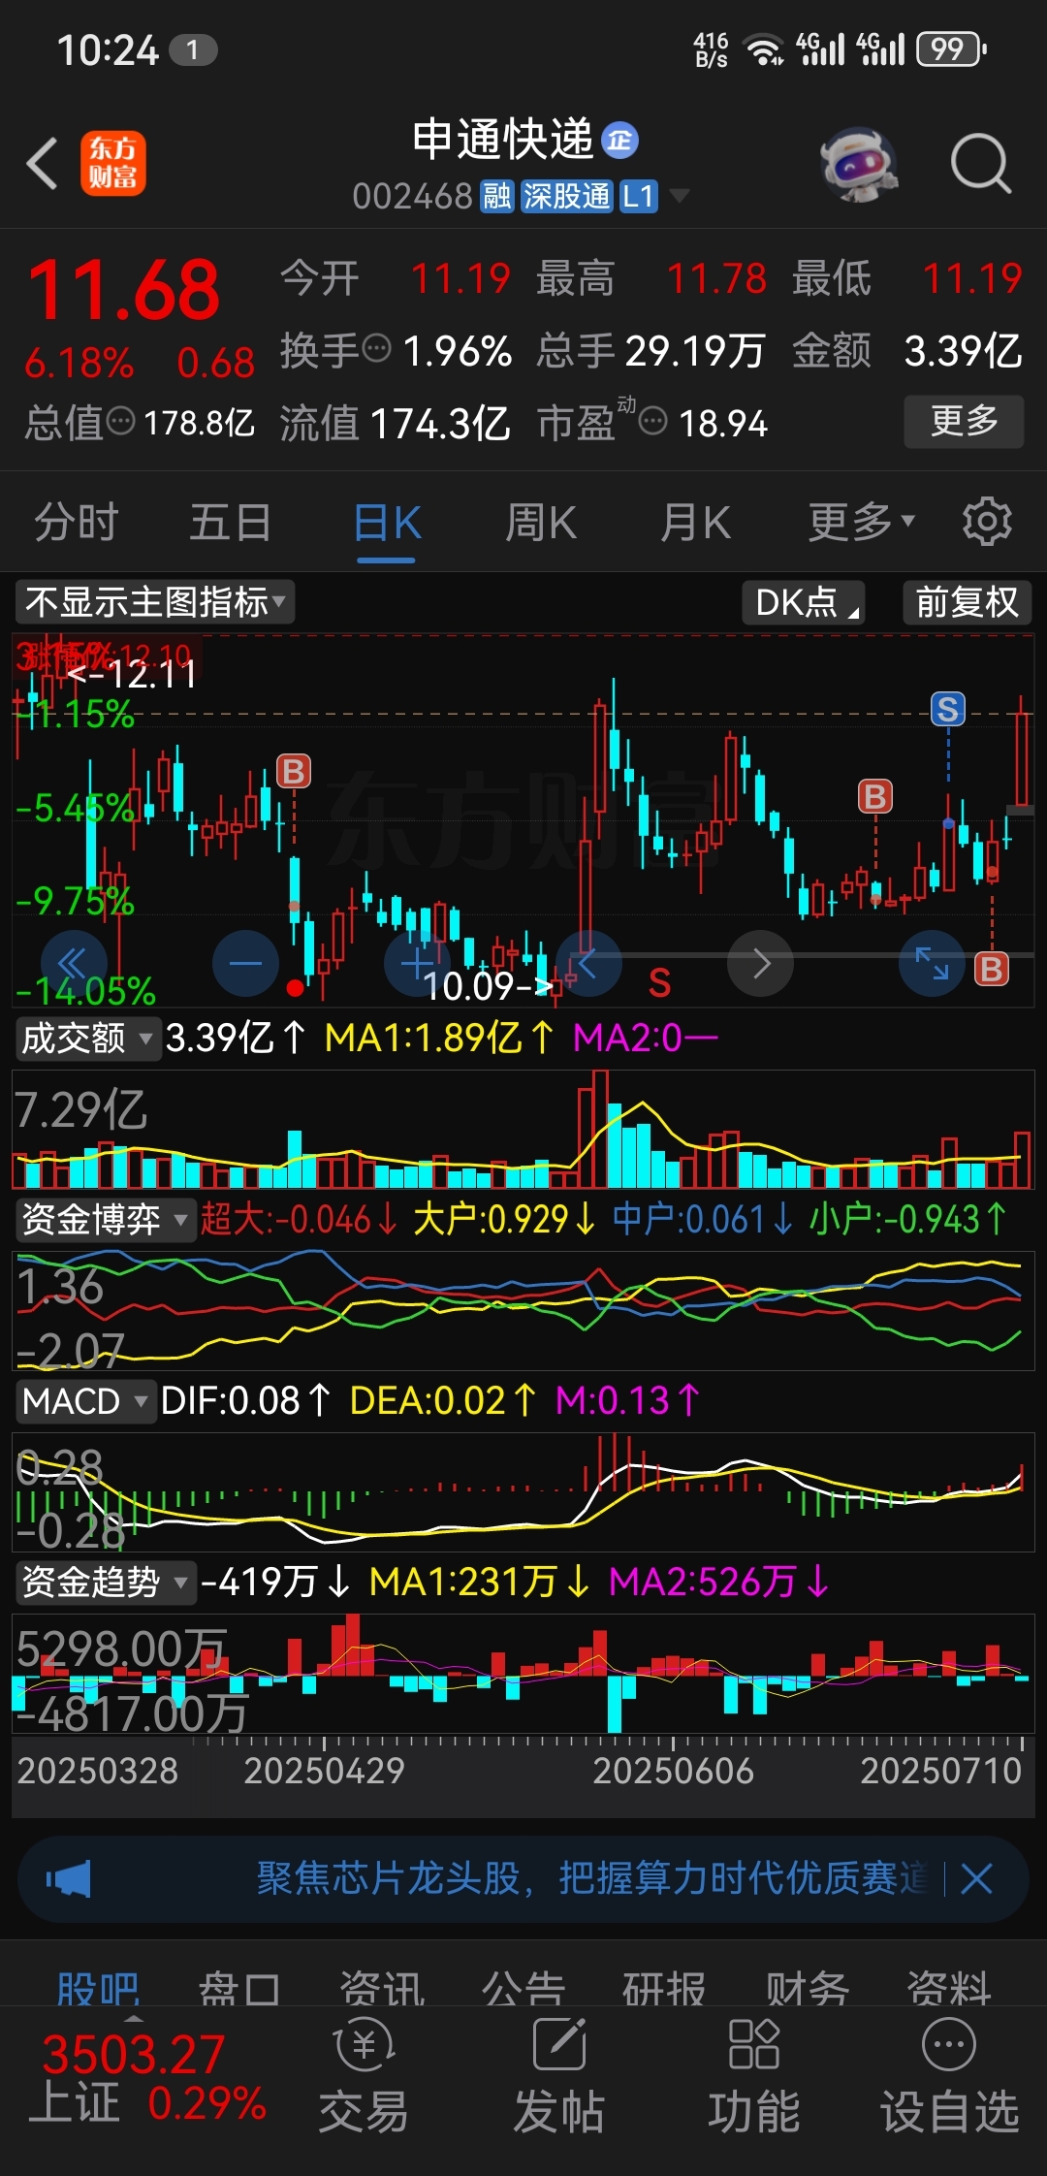Tap chart scroll-left double arrow button
1047x2176 pixels.
coord(74,963)
